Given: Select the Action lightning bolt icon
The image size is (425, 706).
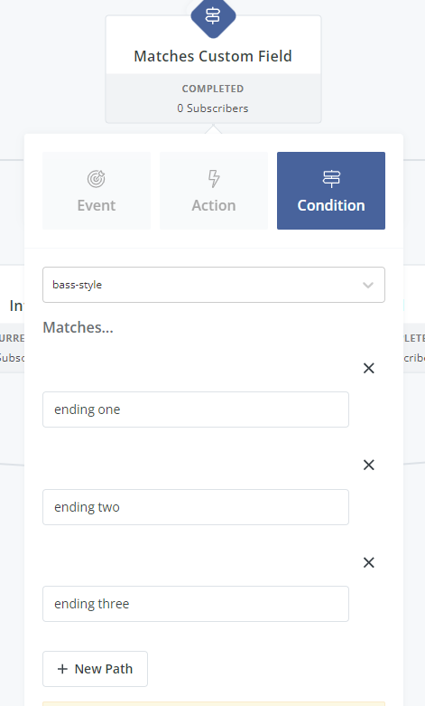Looking at the screenshot, I should 214,179.
